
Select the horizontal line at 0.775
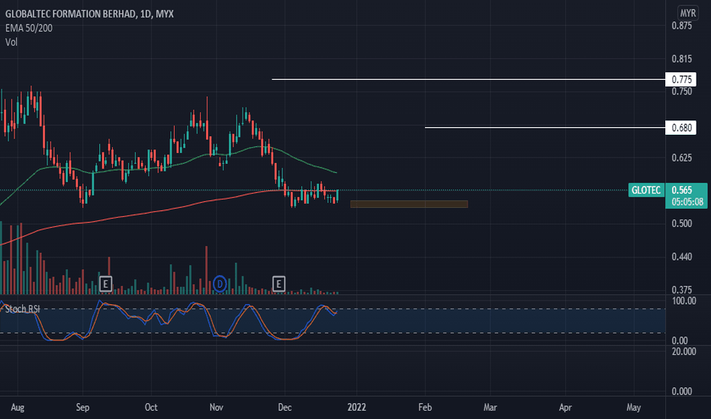click(468, 79)
